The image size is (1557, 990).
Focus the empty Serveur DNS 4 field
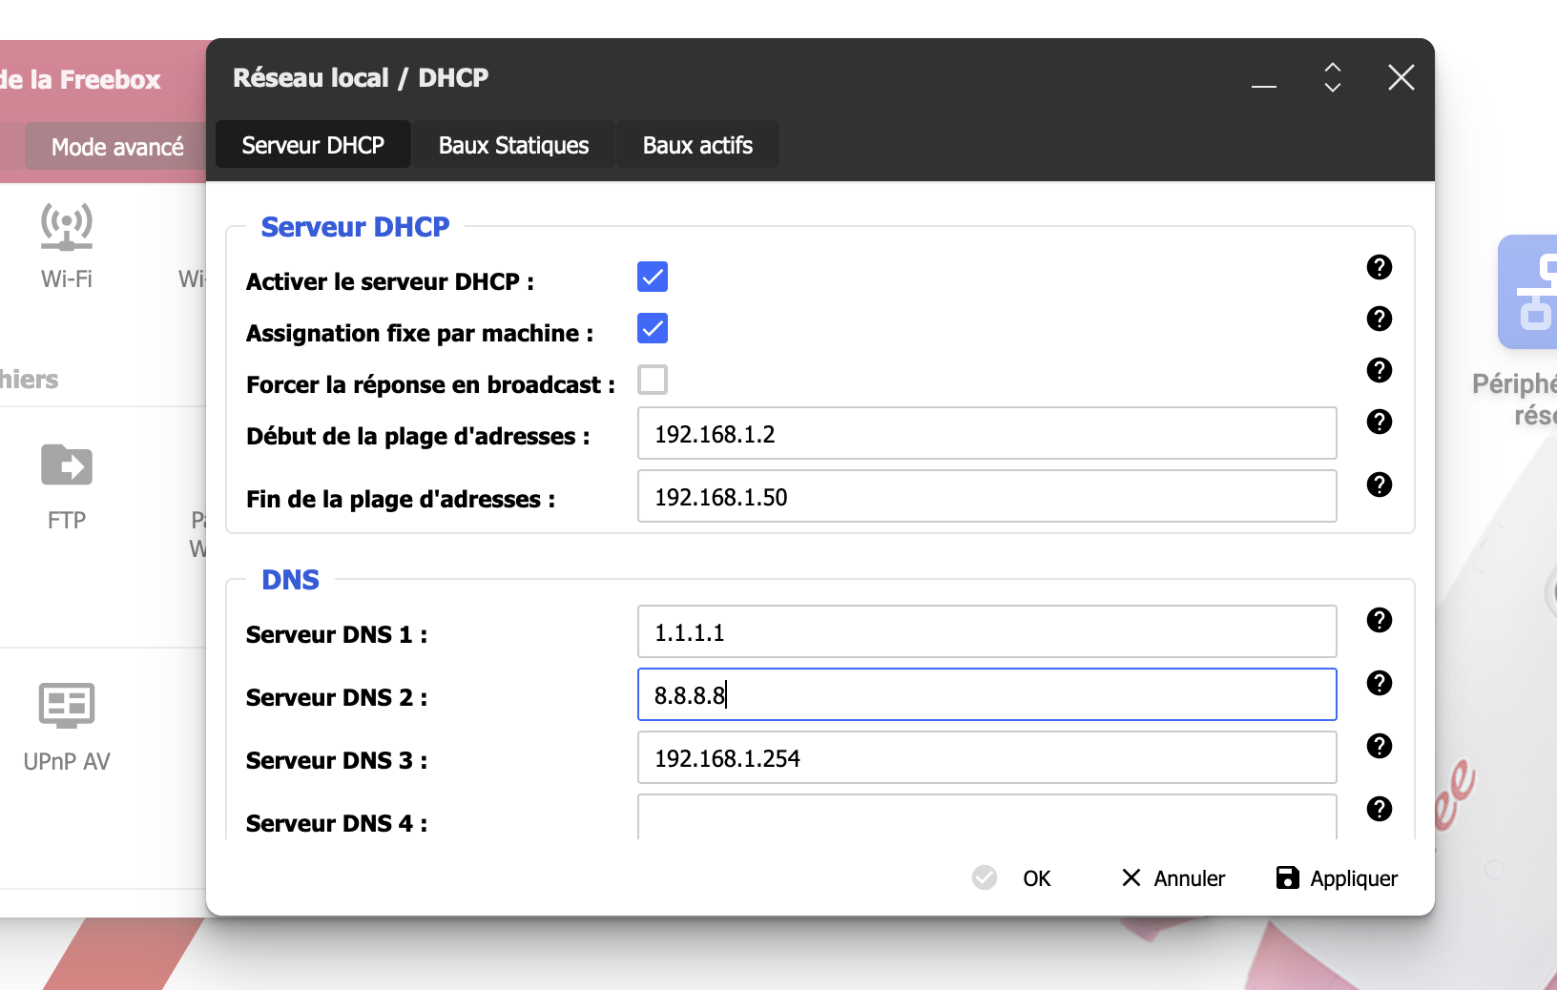(986, 817)
